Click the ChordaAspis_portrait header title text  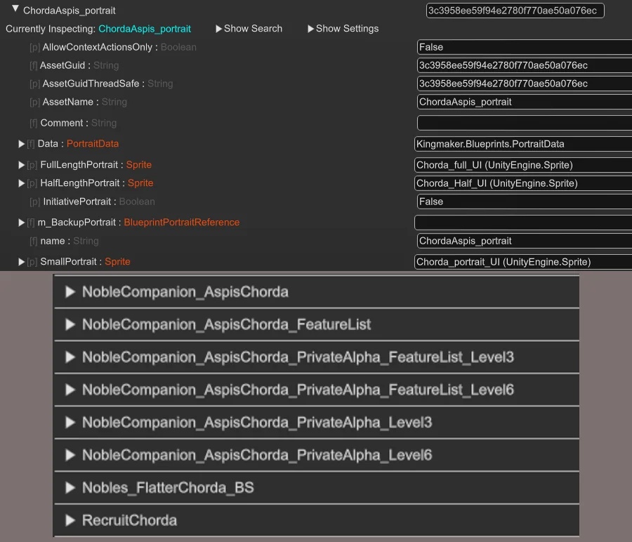[70, 11]
